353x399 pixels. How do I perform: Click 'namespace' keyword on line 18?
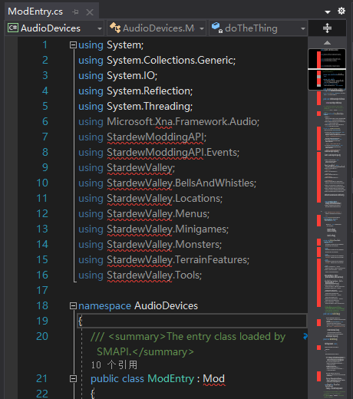pyautogui.click(x=104, y=306)
